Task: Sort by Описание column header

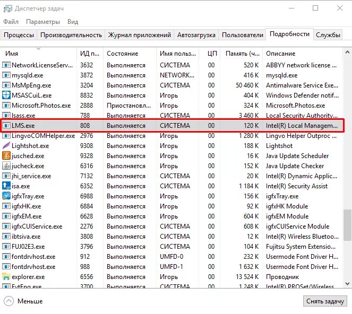Action: (x=303, y=54)
